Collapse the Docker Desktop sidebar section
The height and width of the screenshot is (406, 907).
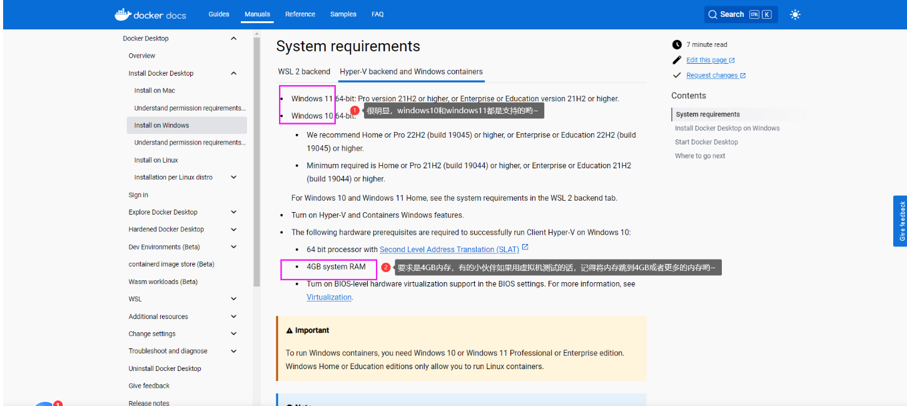pos(233,39)
